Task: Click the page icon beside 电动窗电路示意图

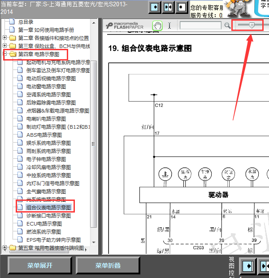Action: click(20, 86)
